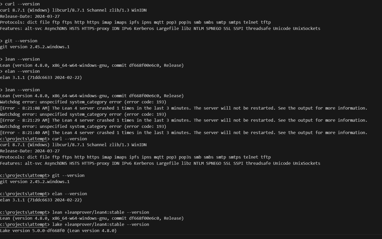382x239 pixels.
Task: Open the path link before 'git --version'
Action: pyautogui.click(x=24, y=175)
